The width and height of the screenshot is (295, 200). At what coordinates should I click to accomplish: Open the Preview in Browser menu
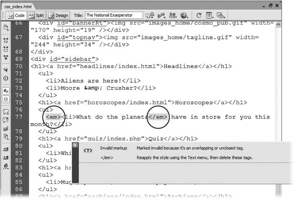[184, 15]
